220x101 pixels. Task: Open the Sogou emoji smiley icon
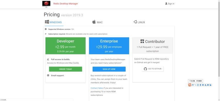(198, 85)
